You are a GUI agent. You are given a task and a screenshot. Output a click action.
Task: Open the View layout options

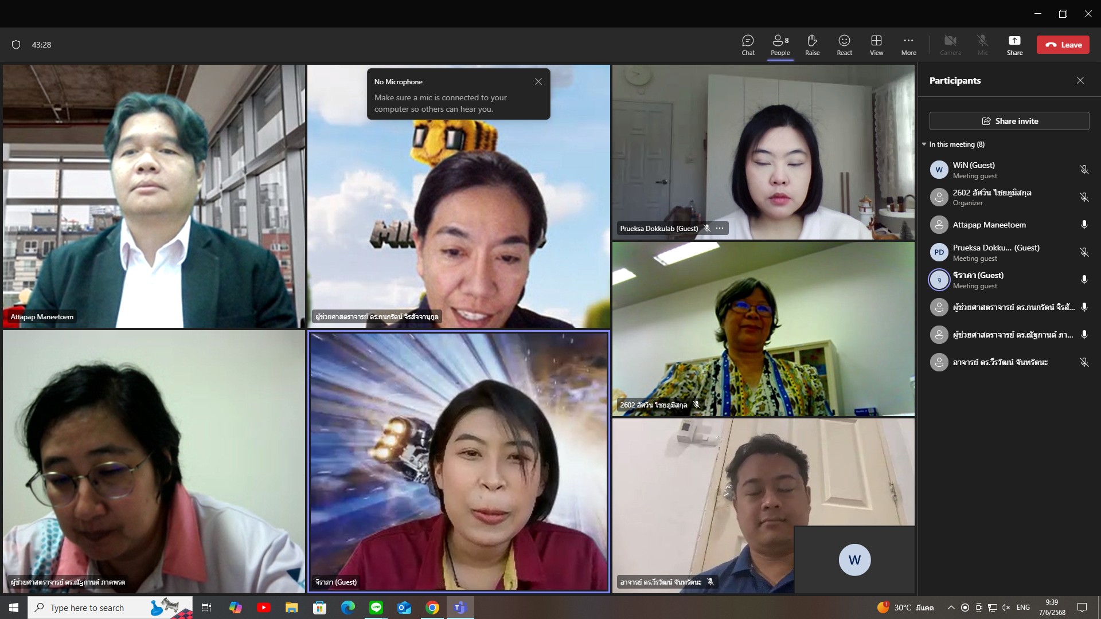(x=876, y=45)
